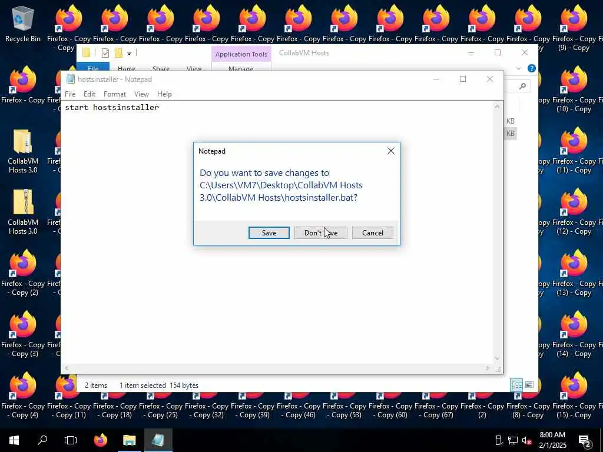This screenshot has height=452, width=603.
Task: Click Cancel in the save prompt
Action: coord(373,232)
